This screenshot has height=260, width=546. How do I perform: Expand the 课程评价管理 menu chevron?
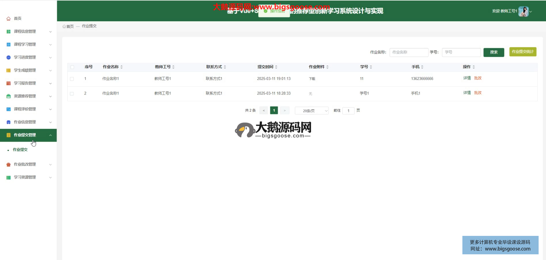tap(50, 109)
